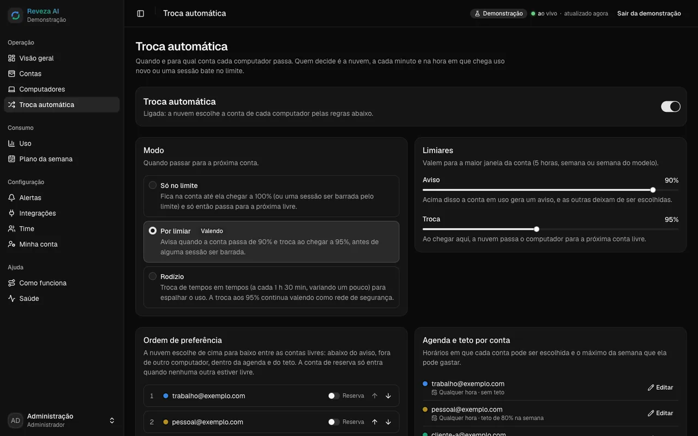Click "Qualquer hora · teto de 80% na semana"
Screen dimensions: 698x436
(x=491, y=418)
